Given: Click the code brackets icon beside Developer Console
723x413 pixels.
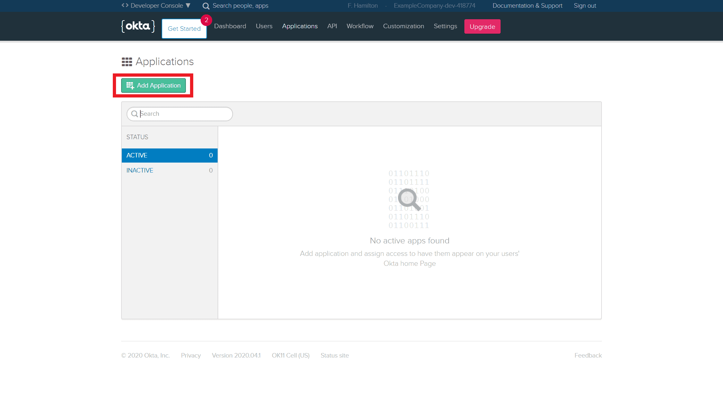Looking at the screenshot, I should point(125,5).
